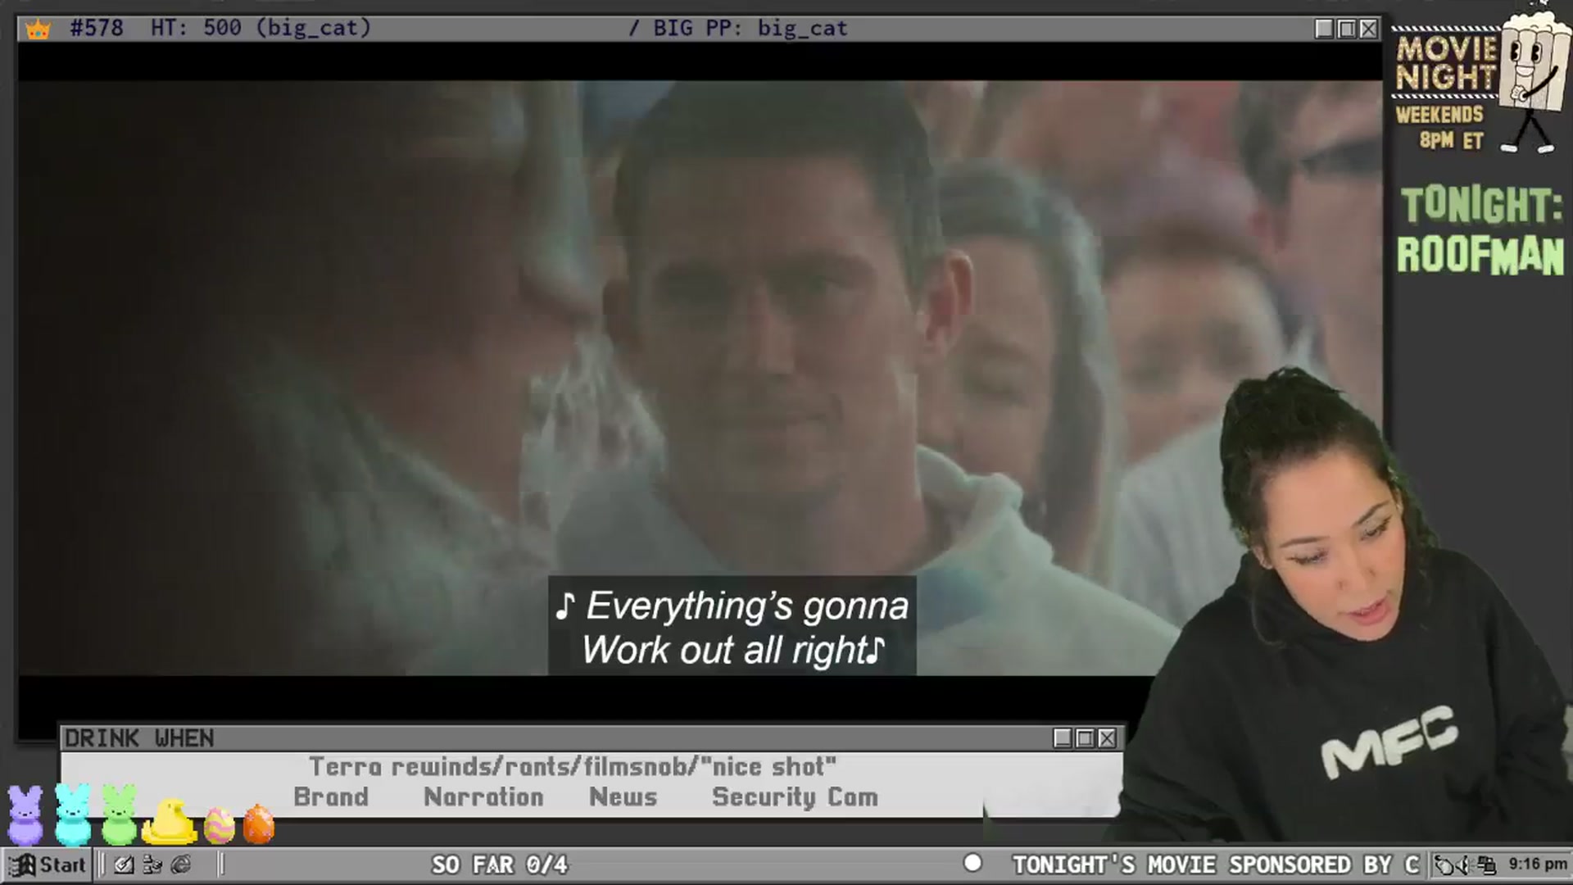This screenshot has height=885, width=1573.
Task: Click the white dot in the taskbar ticker
Action: coord(972,863)
